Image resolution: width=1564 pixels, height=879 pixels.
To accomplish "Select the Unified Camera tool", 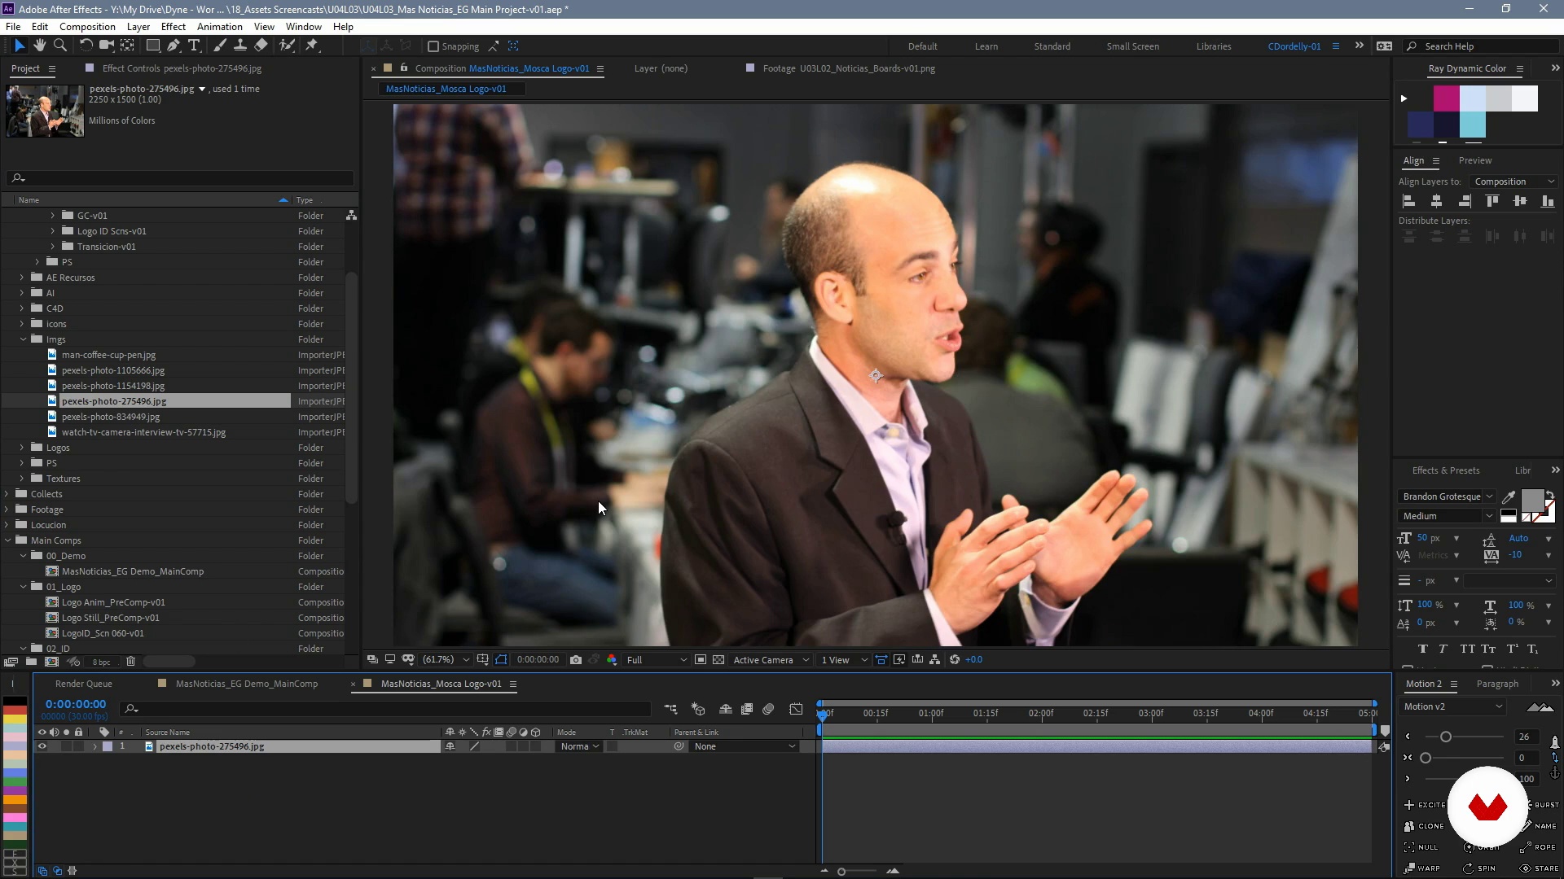I will click(106, 46).
